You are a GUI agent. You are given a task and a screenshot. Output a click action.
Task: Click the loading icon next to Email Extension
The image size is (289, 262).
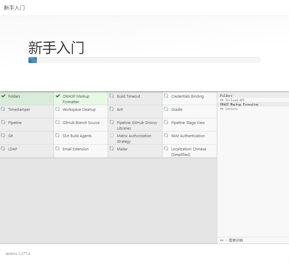point(58,149)
